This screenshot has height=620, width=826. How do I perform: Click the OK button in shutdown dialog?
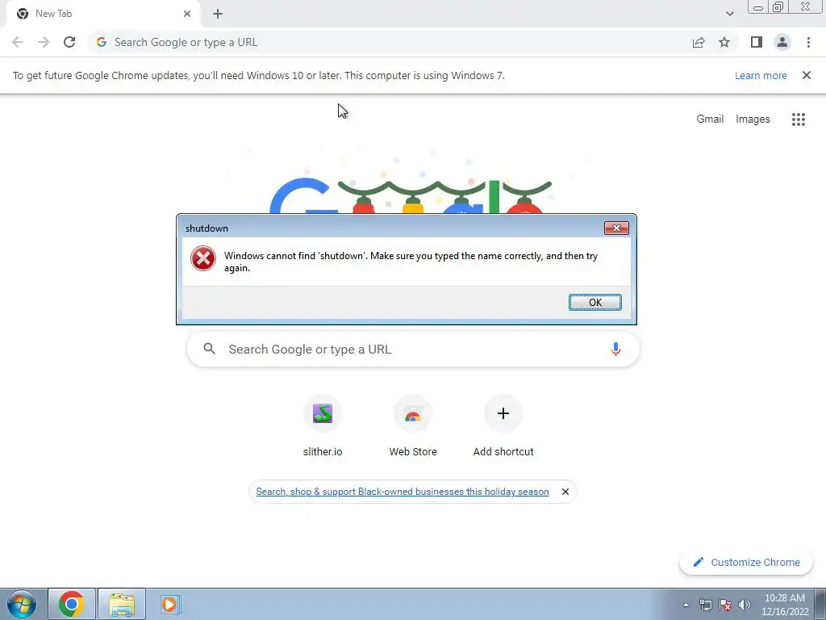click(594, 302)
